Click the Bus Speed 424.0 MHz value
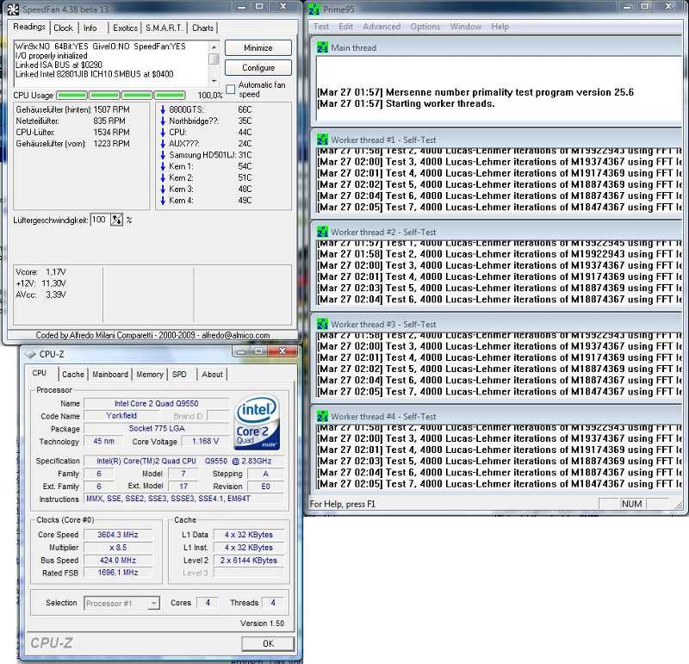The image size is (689, 664). [x=118, y=561]
